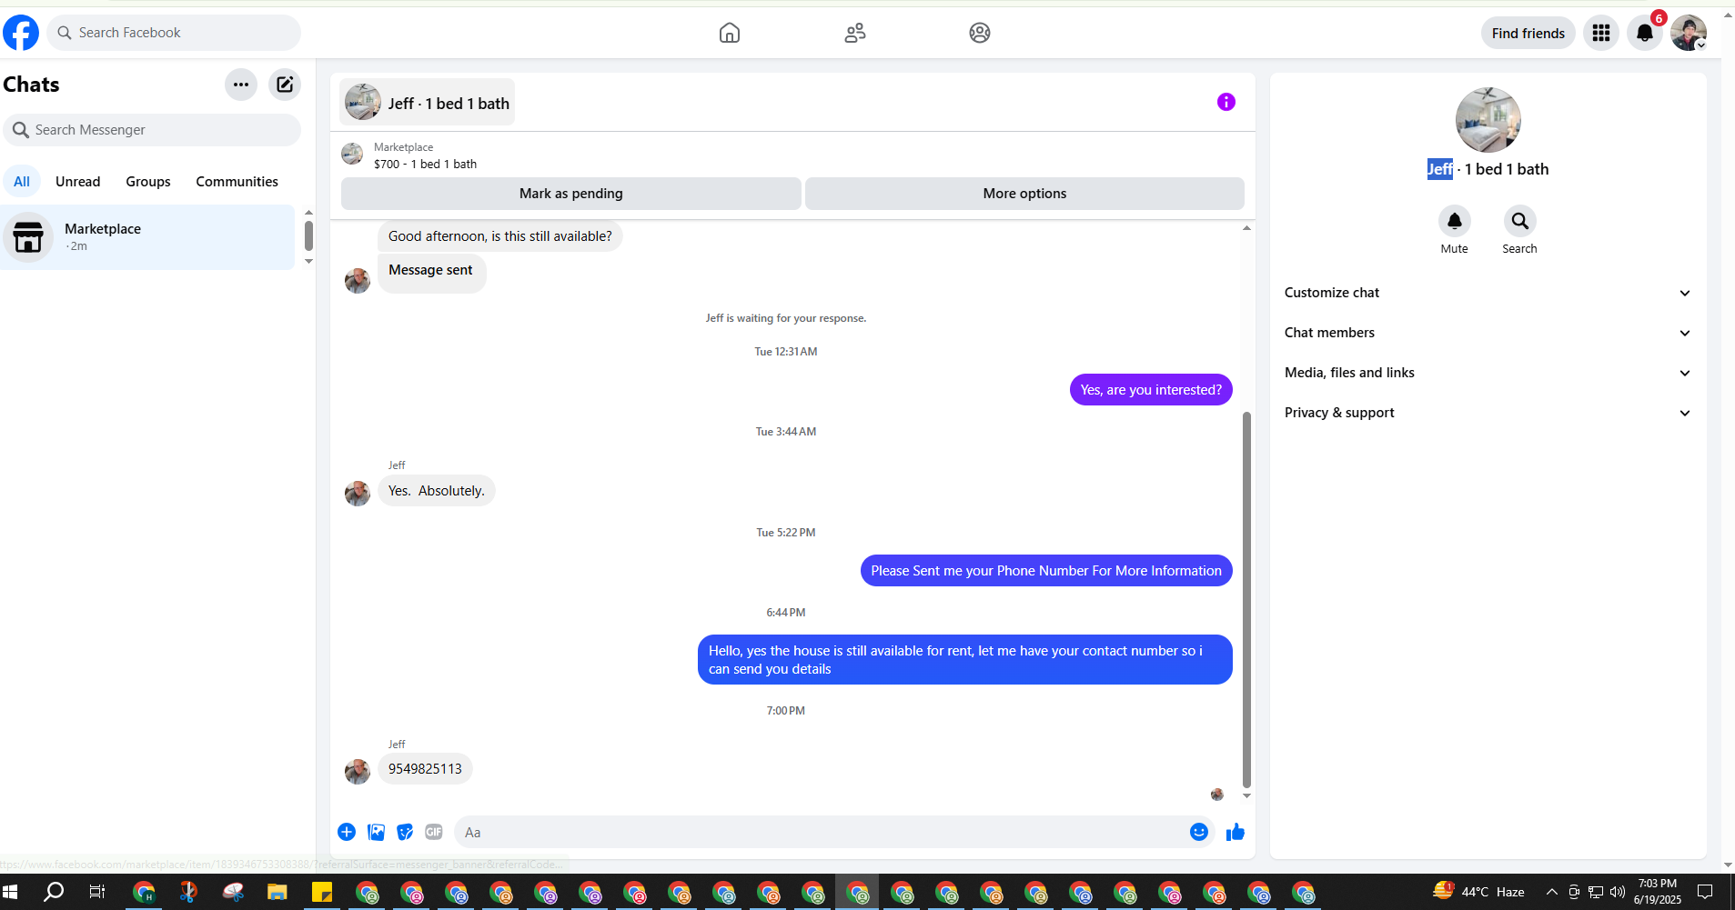
Task: Switch to the Unread tab
Action: pos(78,182)
